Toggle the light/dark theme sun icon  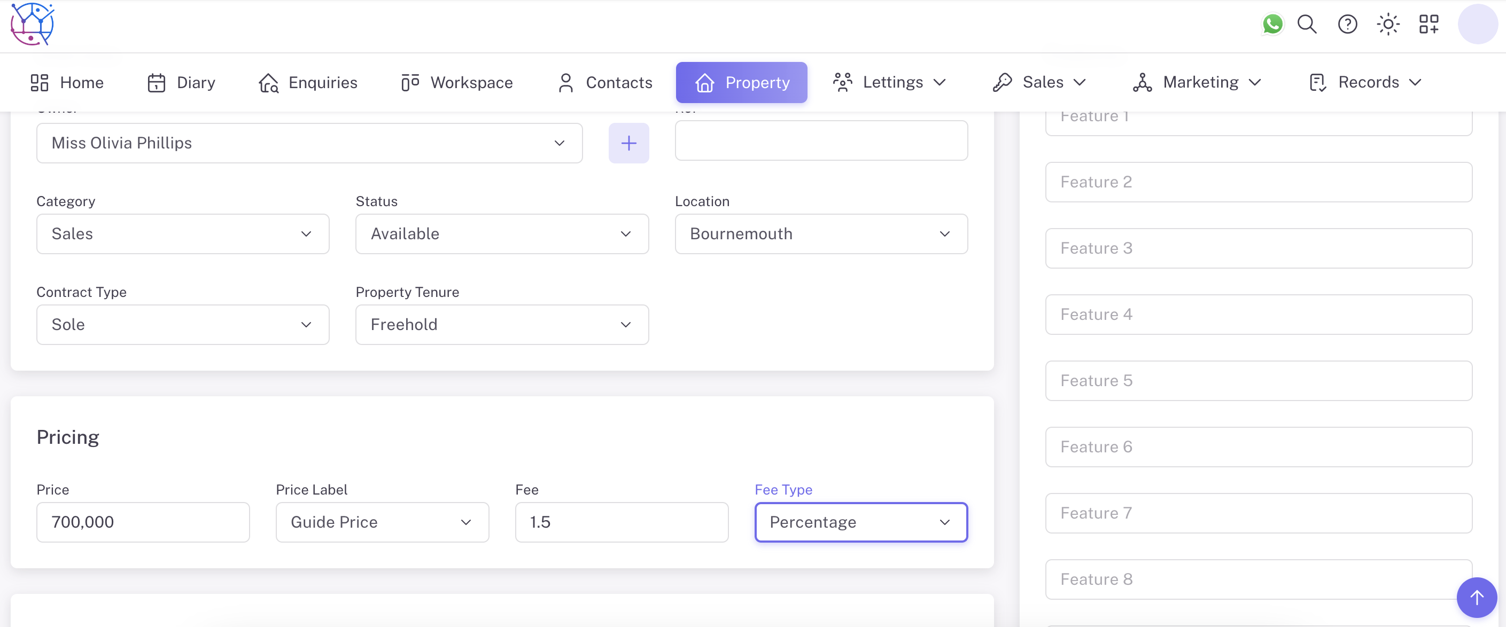1388,24
